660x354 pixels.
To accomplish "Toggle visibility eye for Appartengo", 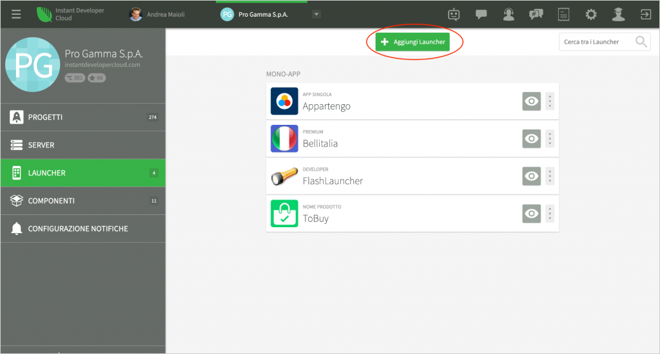I will coord(531,101).
